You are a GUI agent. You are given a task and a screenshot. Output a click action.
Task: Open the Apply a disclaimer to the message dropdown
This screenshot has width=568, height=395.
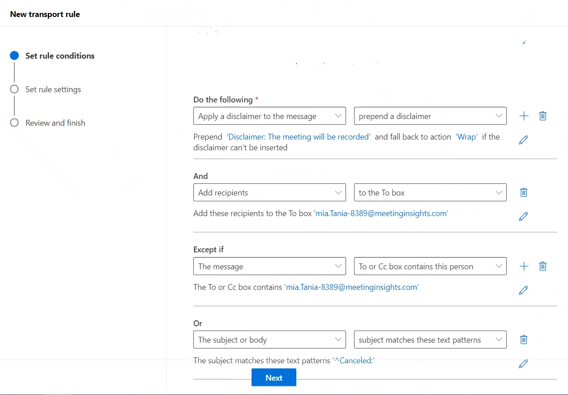[x=269, y=116]
